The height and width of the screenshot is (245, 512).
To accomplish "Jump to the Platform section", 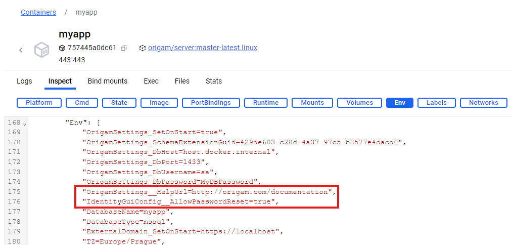I will coord(39,103).
